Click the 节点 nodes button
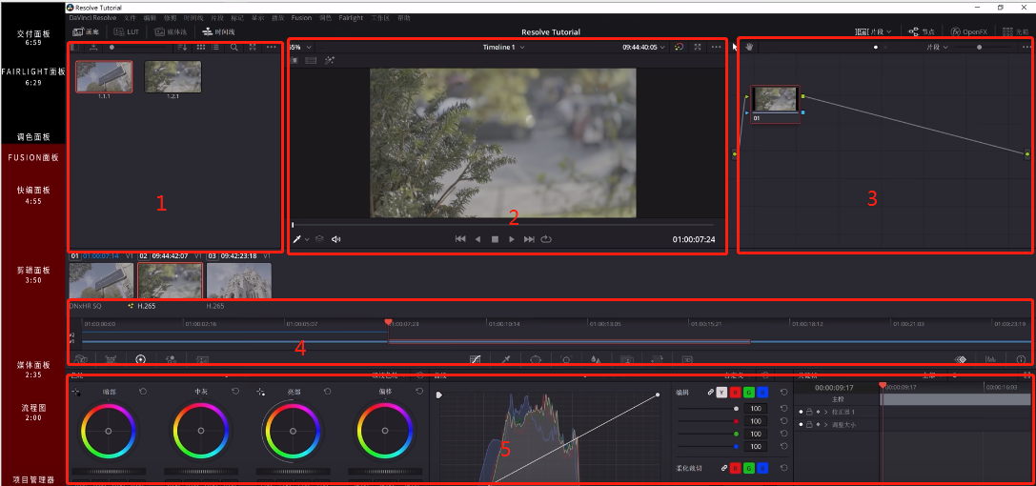 (x=923, y=31)
